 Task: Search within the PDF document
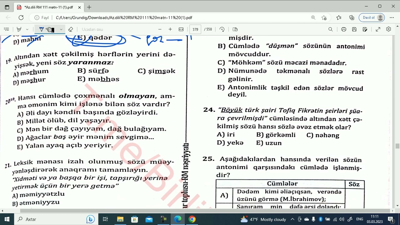[331, 29]
